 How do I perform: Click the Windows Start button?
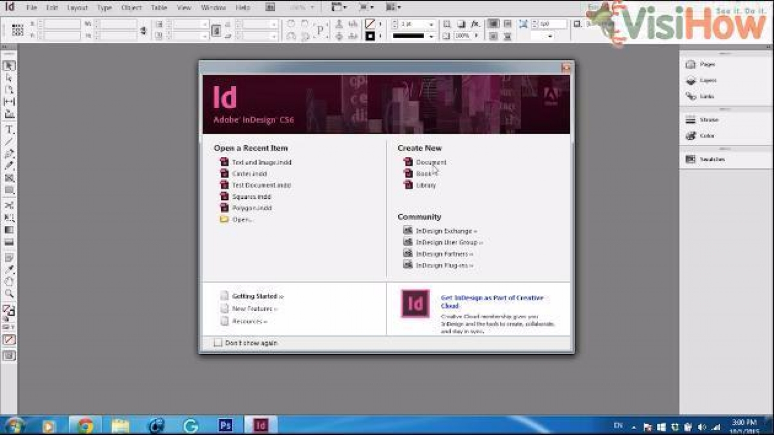point(14,425)
